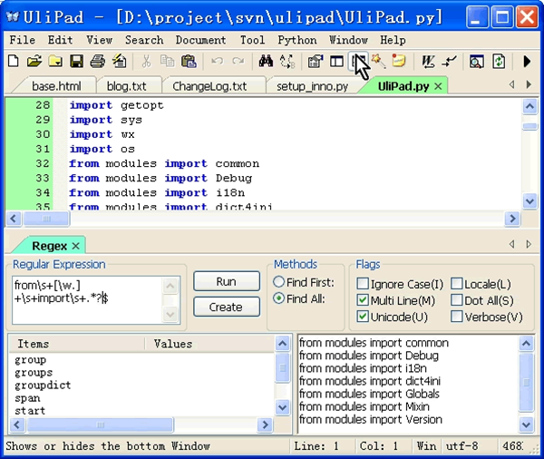
Task: Click the New file icon
Action: [x=13, y=62]
